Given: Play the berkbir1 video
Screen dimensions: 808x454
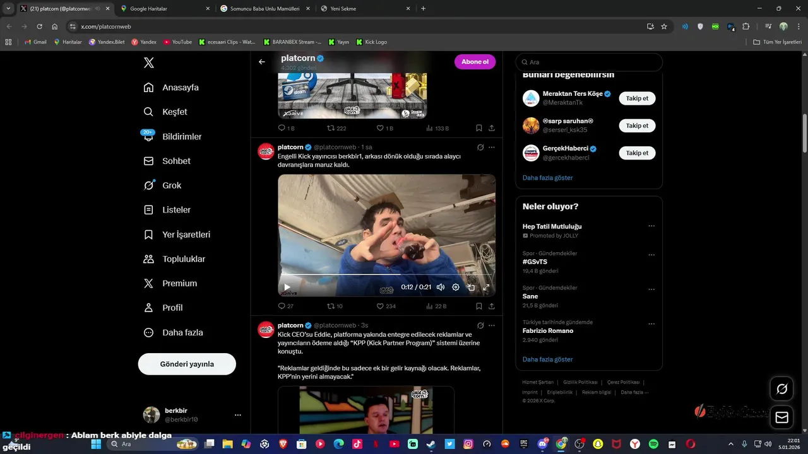Looking at the screenshot, I should click(287, 288).
